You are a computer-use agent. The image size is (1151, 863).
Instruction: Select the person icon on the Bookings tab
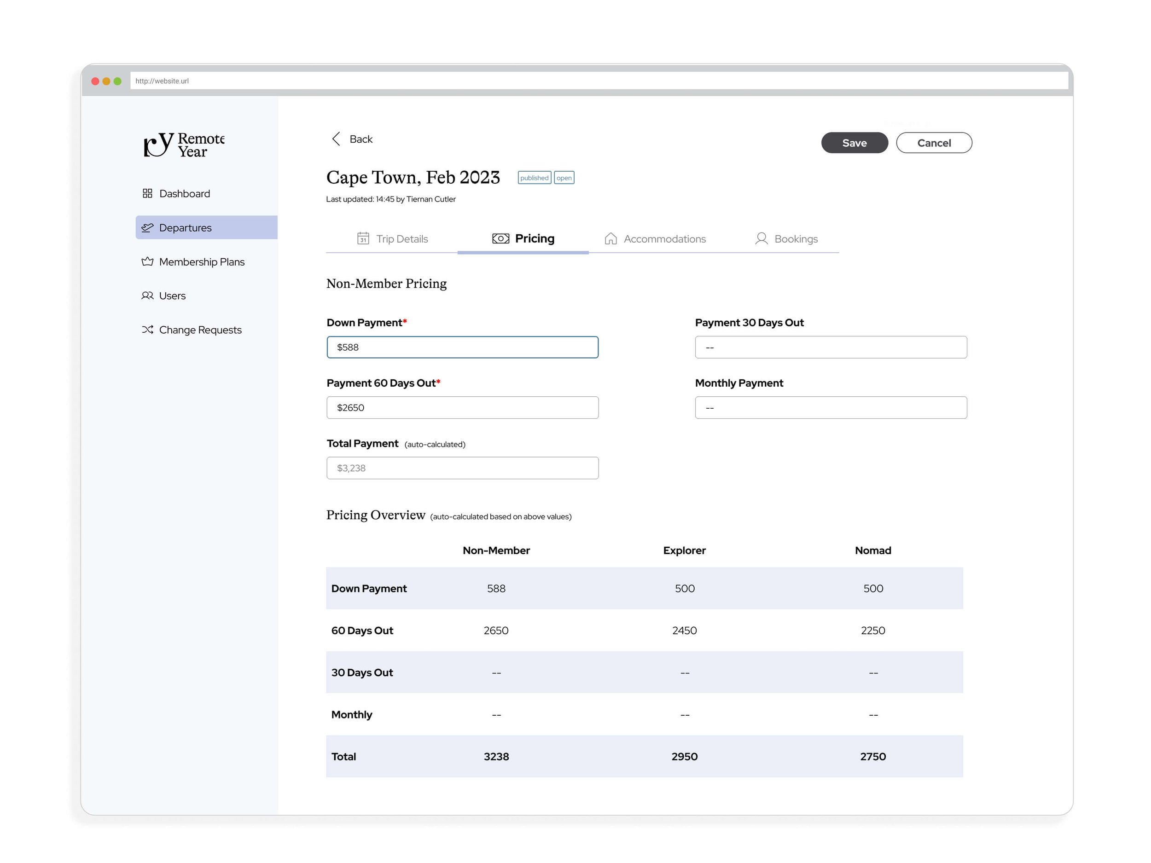point(761,238)
